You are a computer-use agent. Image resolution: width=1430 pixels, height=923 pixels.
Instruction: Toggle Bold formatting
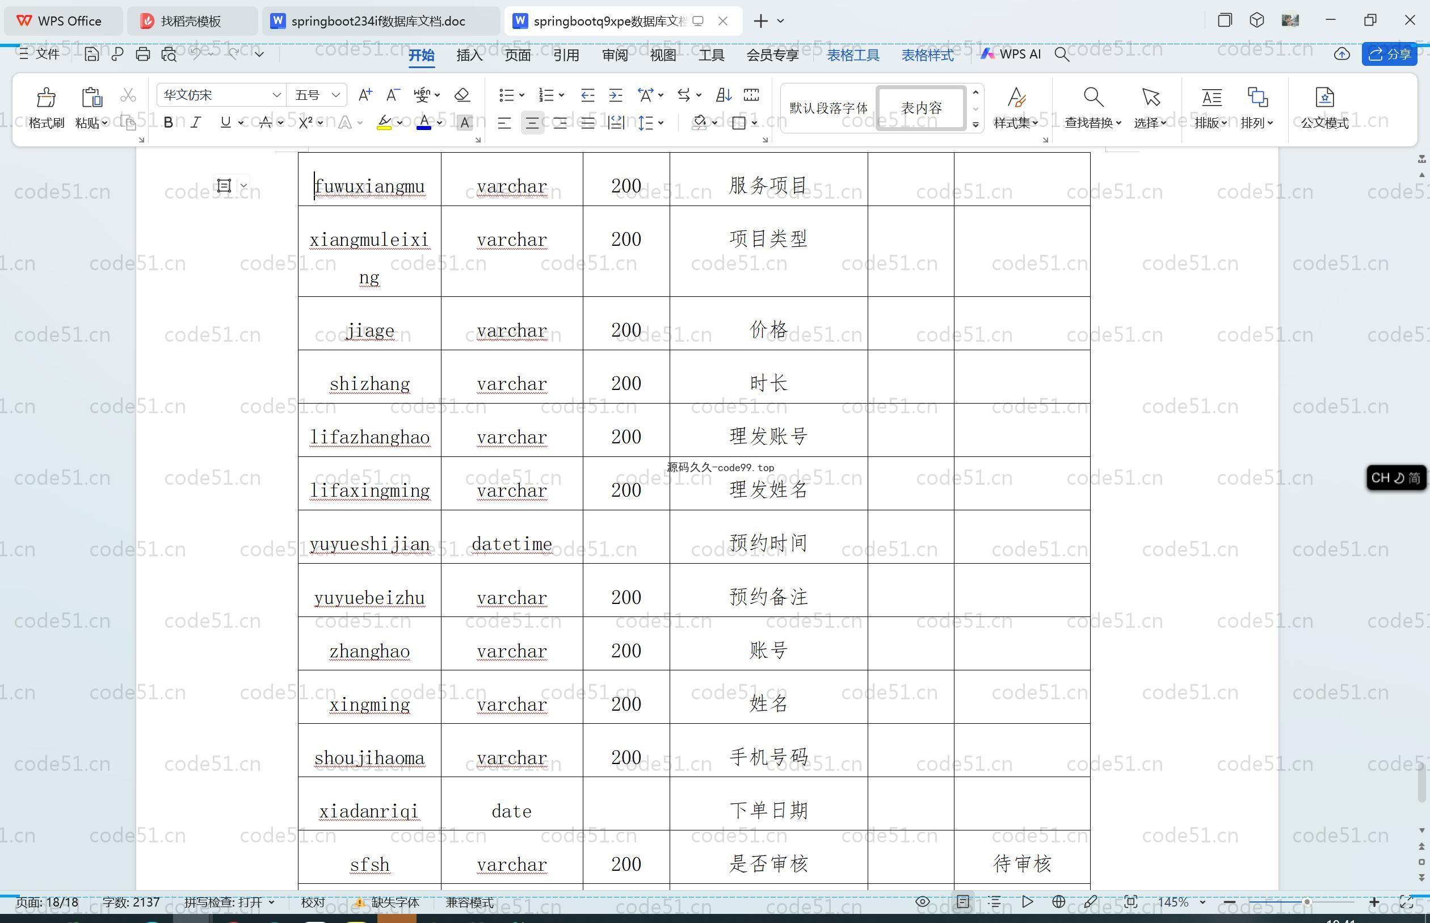coord(169,123)
